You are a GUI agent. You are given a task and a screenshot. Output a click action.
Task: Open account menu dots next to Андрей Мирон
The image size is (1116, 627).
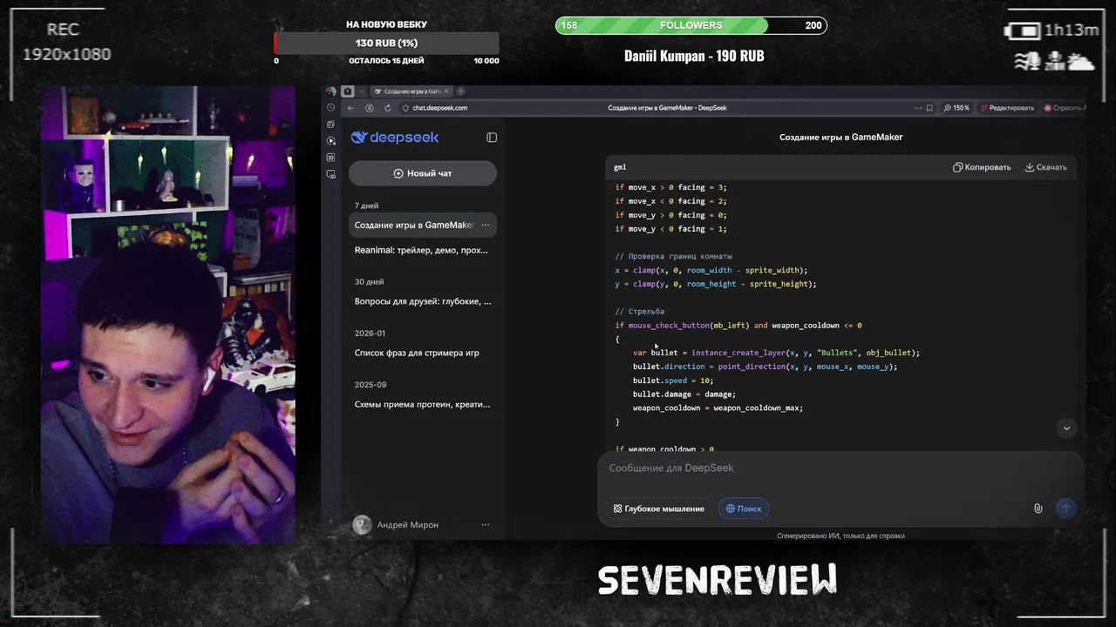486,524
